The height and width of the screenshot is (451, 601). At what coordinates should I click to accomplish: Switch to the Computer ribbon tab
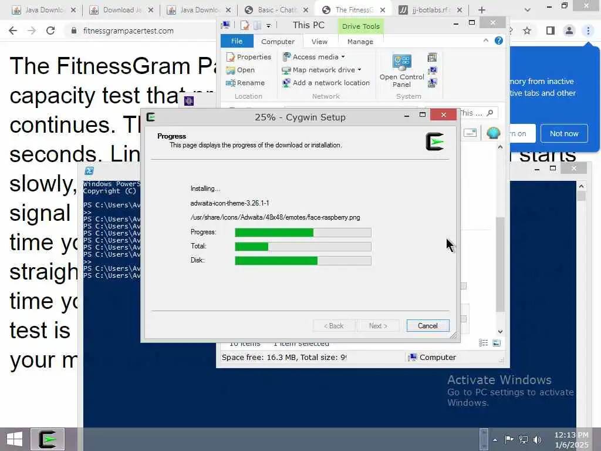(x=278, y=42)
